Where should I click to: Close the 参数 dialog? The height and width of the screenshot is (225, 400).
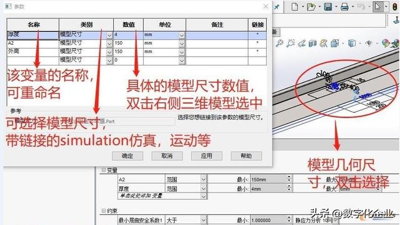point(266,6)
